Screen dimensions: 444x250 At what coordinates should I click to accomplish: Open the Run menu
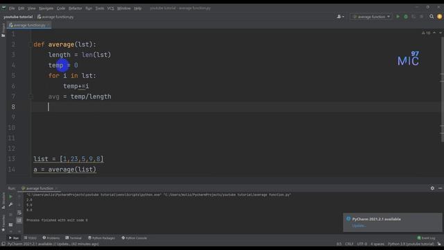89,8
